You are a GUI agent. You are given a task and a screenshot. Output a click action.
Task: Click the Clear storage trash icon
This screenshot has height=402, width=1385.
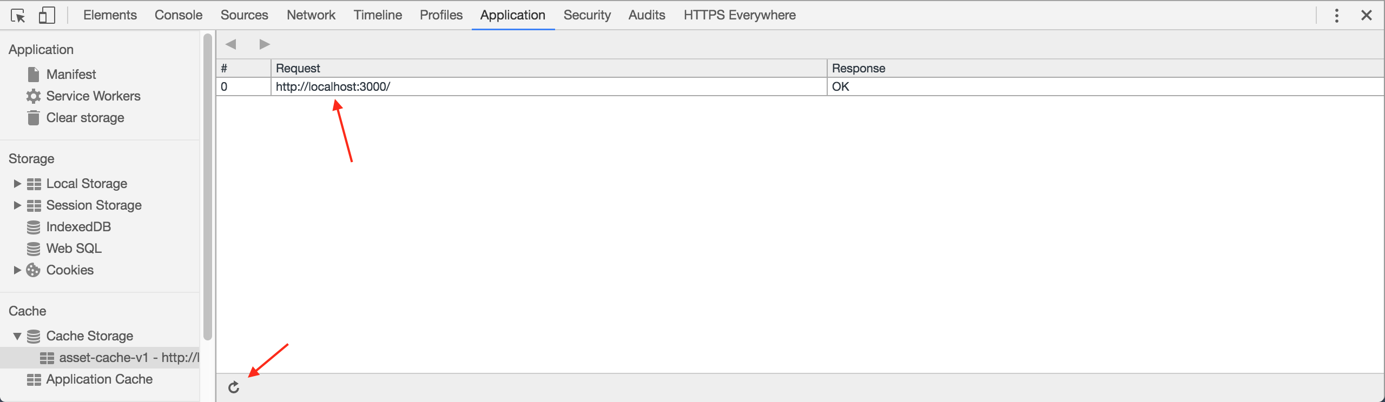click(x=34, y=118)
